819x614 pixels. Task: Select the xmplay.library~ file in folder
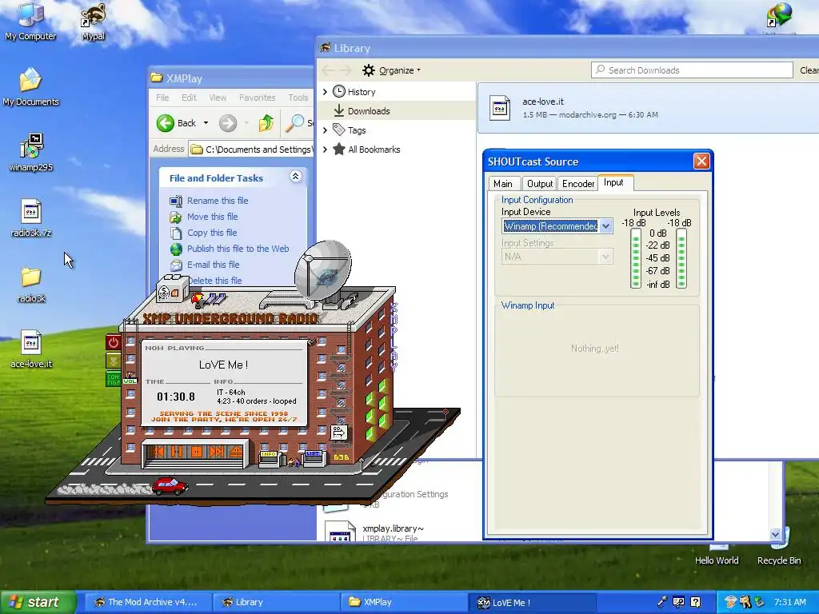pyautogui.click(x=374, y=532)
